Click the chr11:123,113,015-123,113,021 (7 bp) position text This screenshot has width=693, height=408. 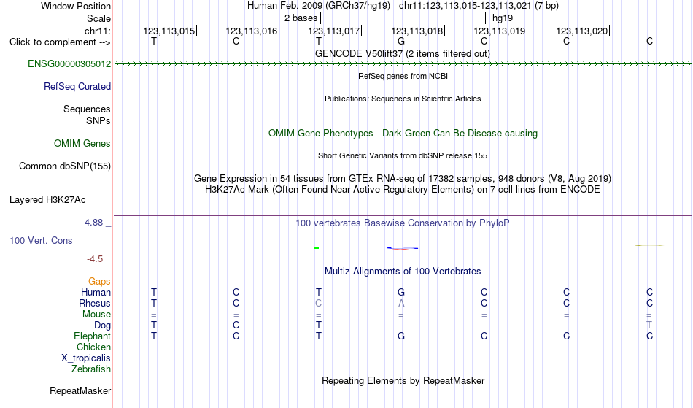click(x=479, y=6)
